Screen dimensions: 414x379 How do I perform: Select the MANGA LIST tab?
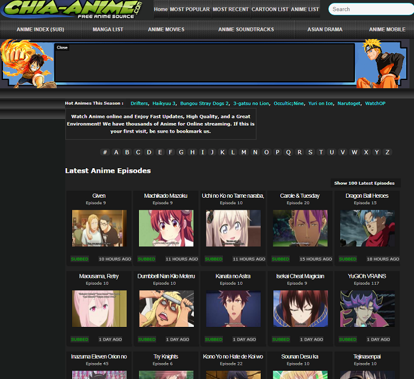108,30
